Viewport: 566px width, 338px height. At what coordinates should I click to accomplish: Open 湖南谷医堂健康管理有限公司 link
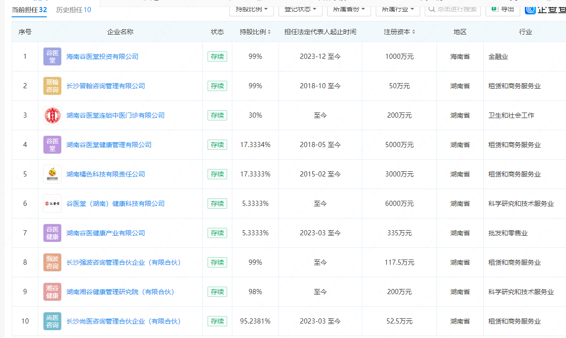(109, 145)
